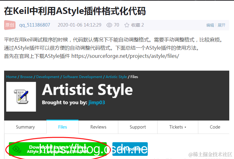The image size is (234, 159).
Task: Open the Artistic Style breadcrumb link
Action: (116, 77)
